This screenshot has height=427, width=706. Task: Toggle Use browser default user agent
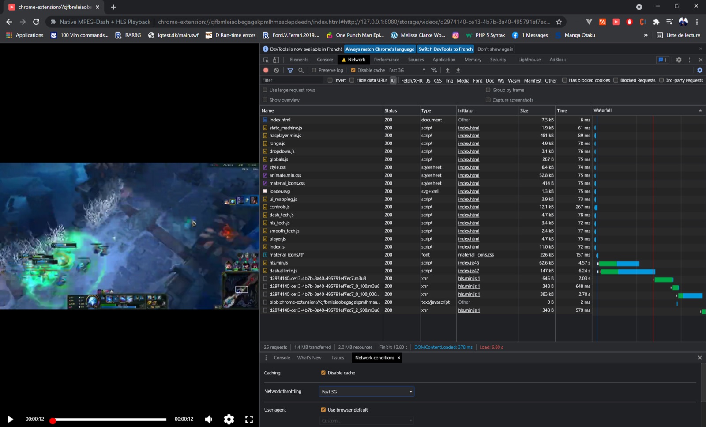(323, 410)
